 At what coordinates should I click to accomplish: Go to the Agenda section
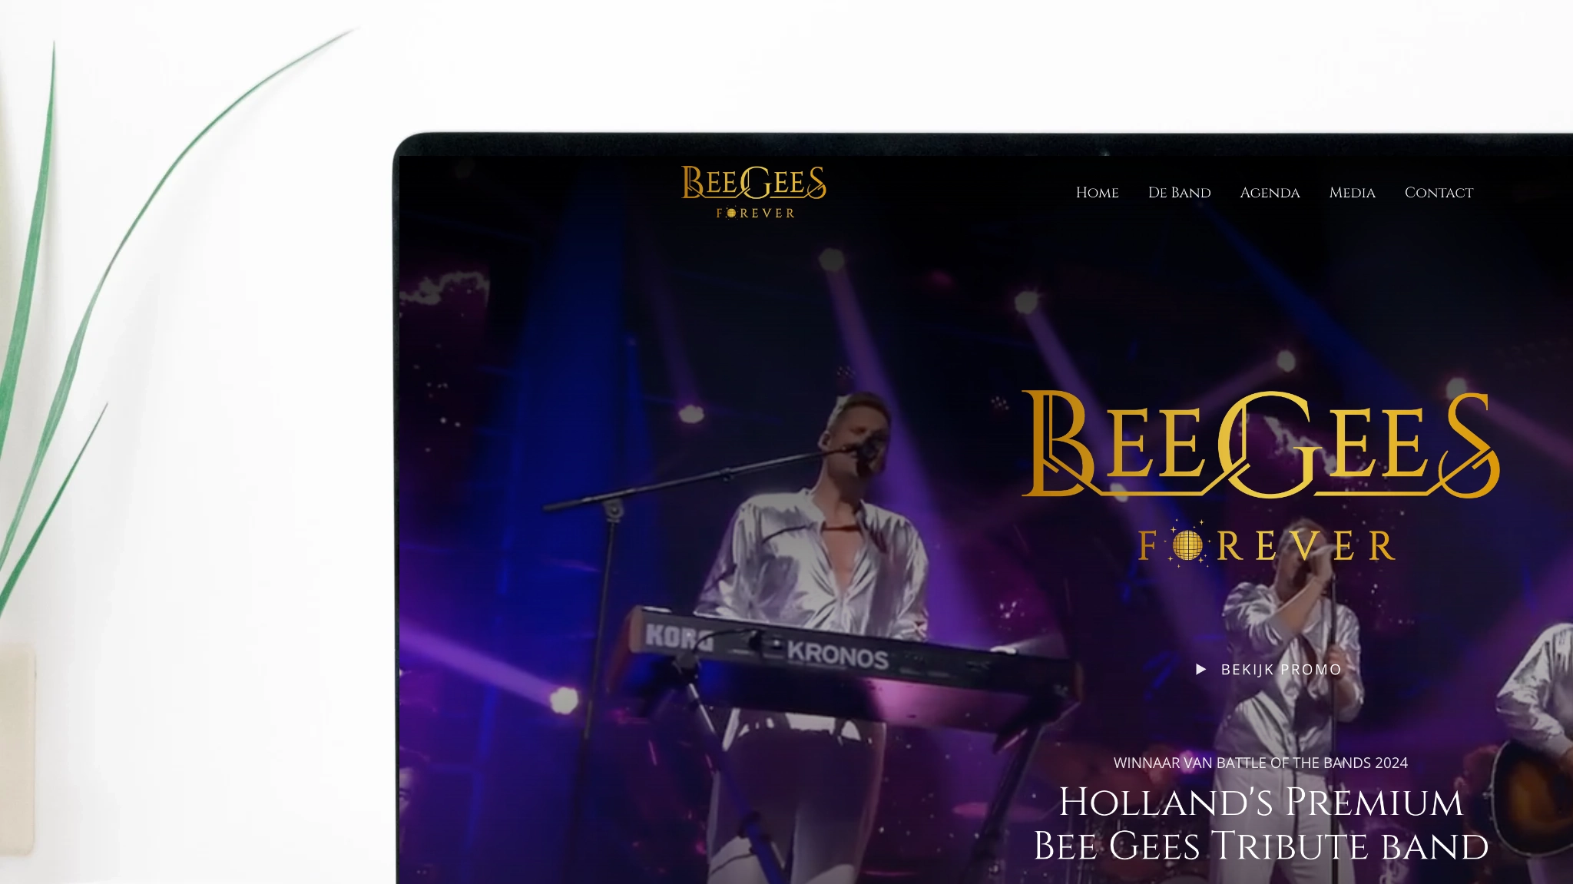pos(1270,193)
